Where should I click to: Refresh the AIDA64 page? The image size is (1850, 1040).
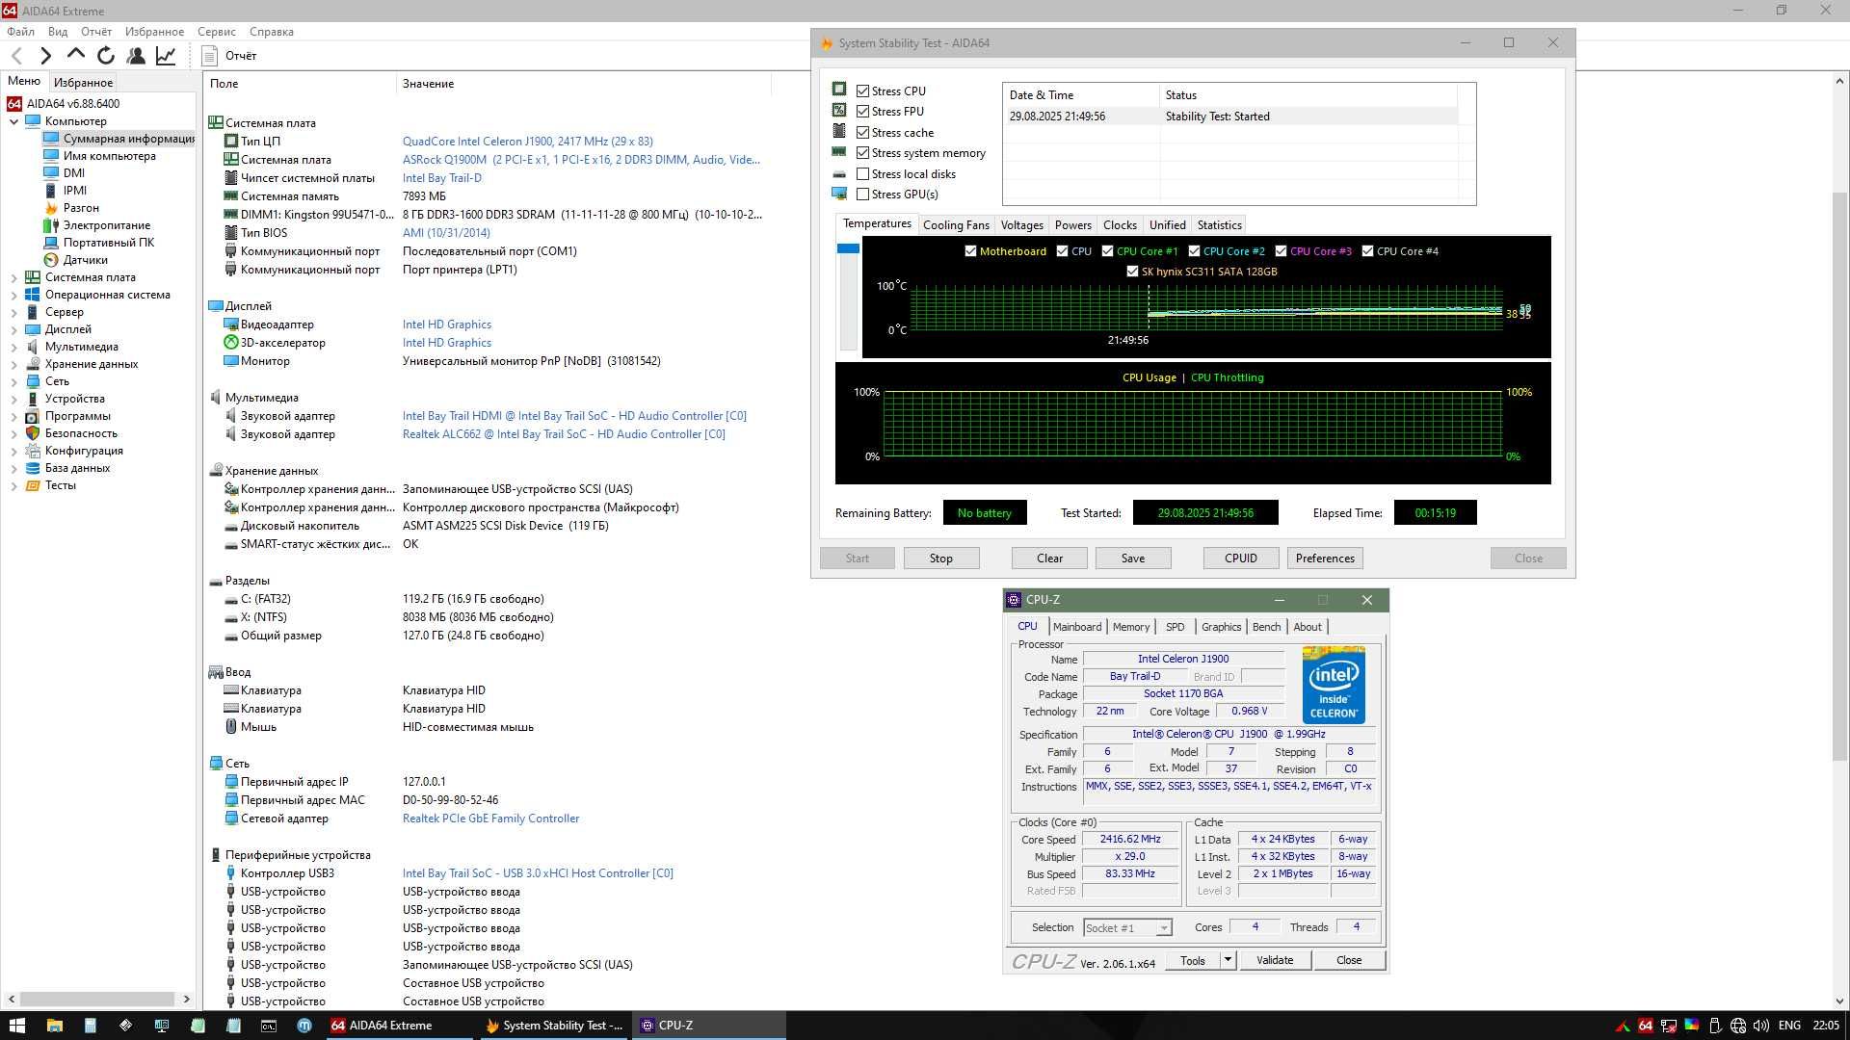[x=106, y=56]
